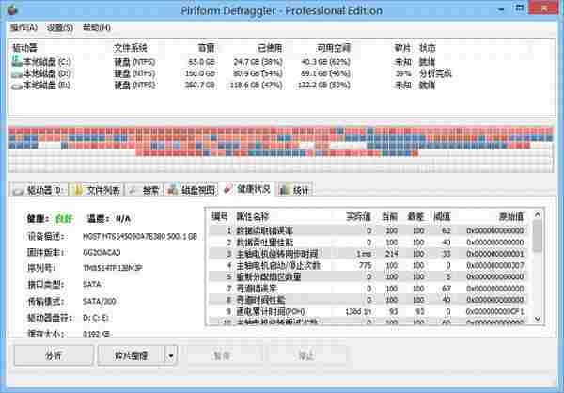Select the 本地磁盘 (C:) drive row
Viewport: 564px width, 393px height.
pos(282,62)
